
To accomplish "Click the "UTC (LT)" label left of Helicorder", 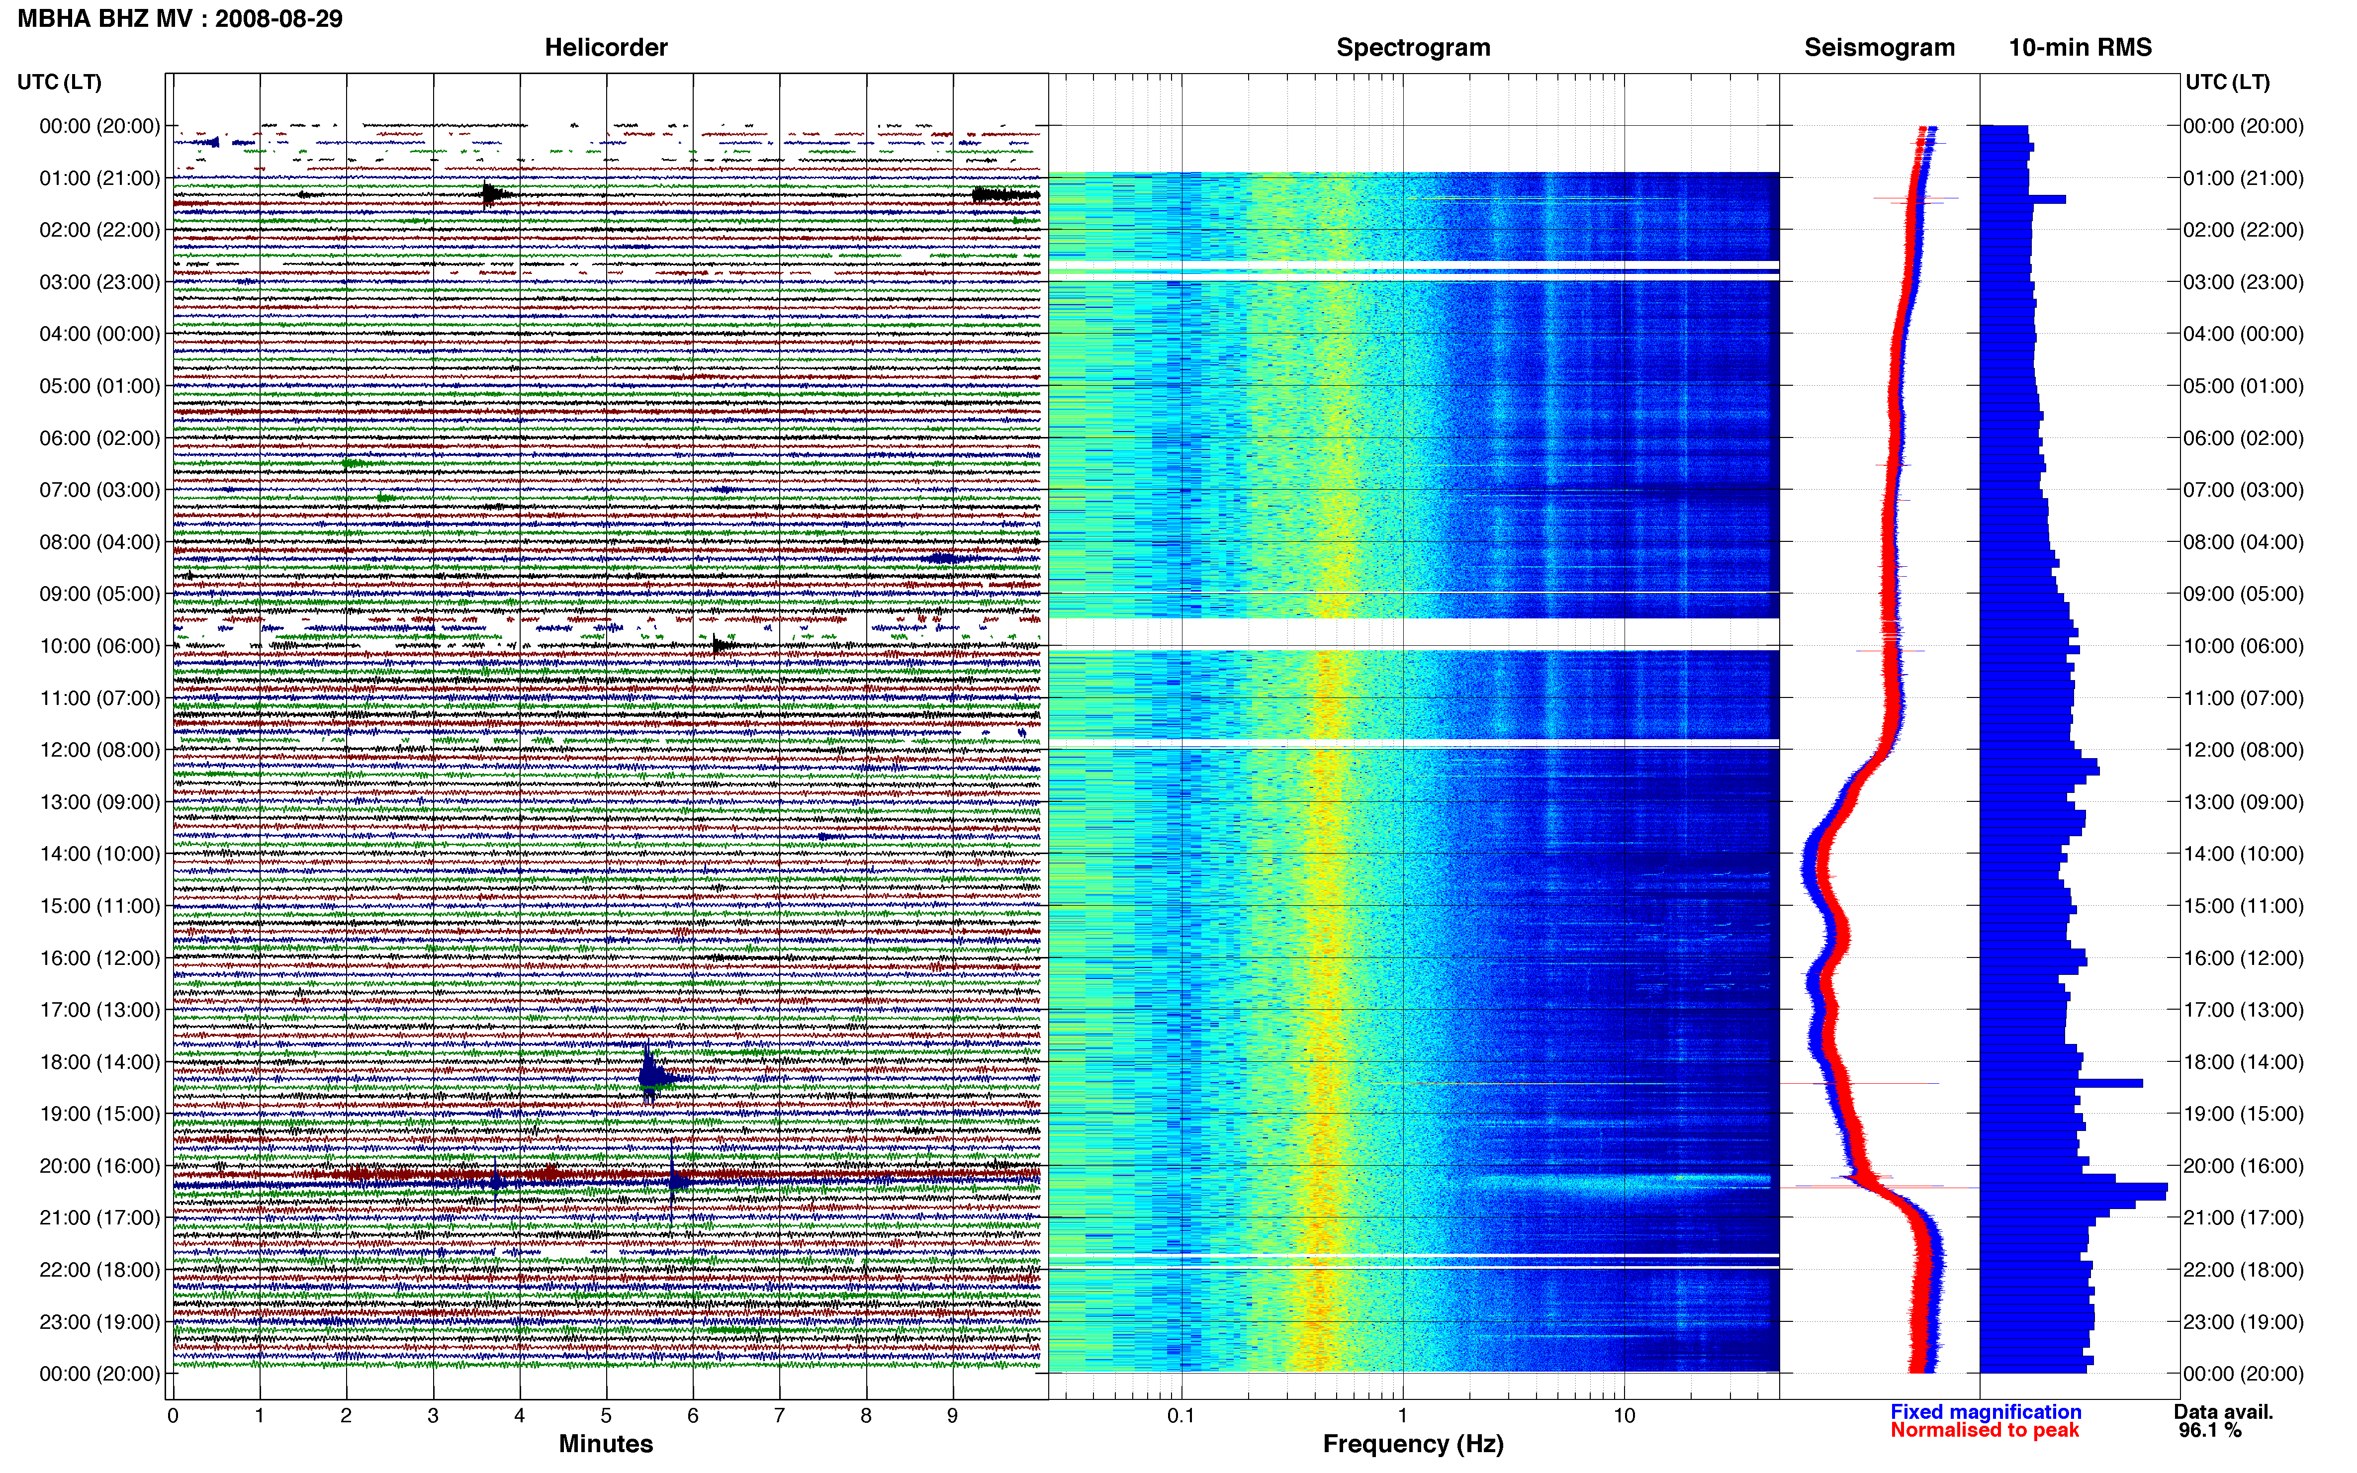I will click(60, 82).
